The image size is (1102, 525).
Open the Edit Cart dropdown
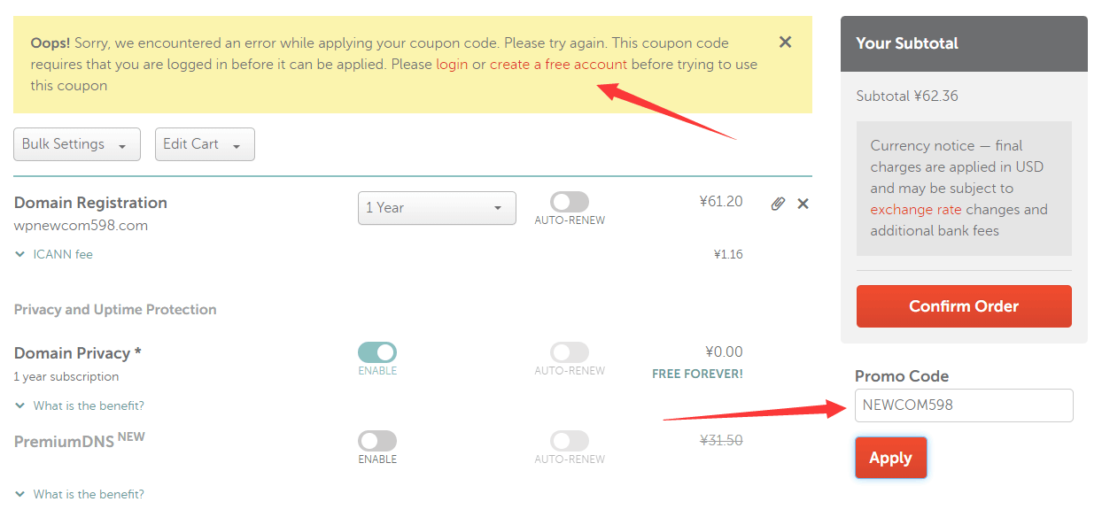[x=205, y=143]
